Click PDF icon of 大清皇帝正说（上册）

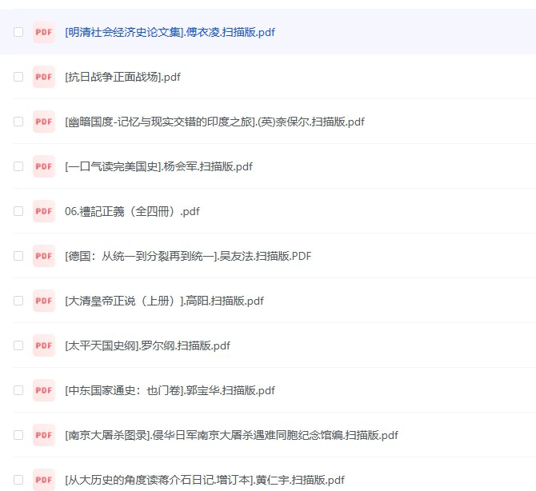point(44,301)
